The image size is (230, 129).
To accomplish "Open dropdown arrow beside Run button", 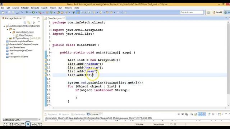I will [x=36, y=13].
